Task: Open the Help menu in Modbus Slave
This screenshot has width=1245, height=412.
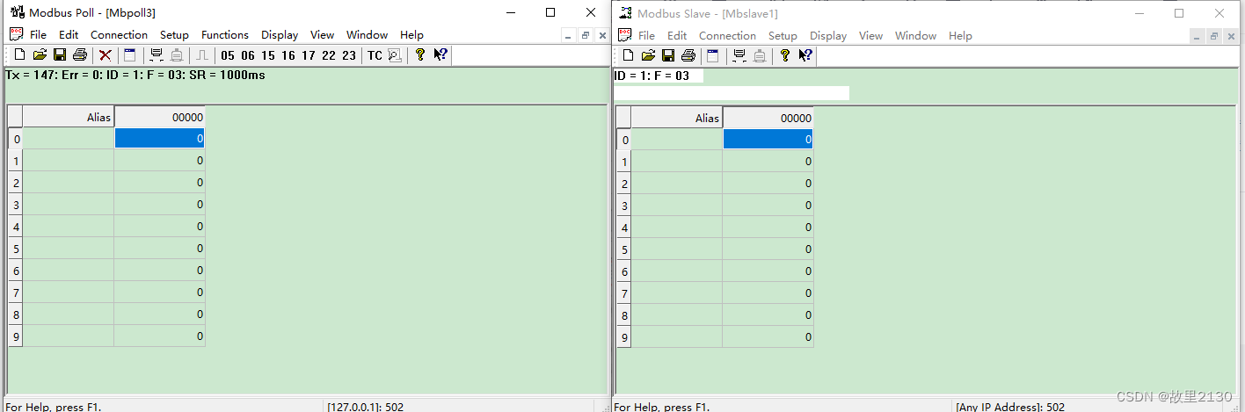Action: tap(960, 36)
